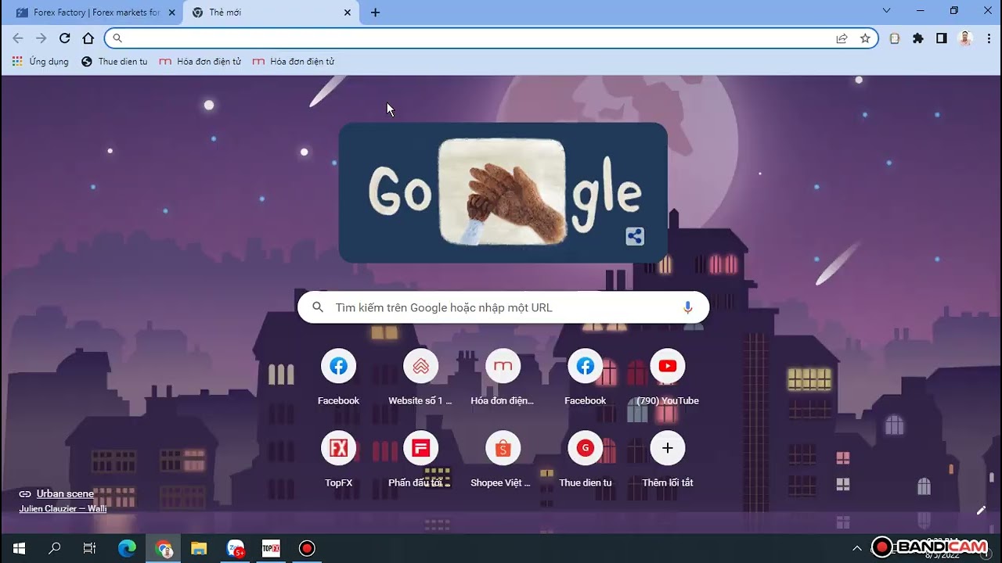The width and height of the screenshot is (1002, 563).
Task: Open Thue dien tu bookmark
Action: click(114, 61)
